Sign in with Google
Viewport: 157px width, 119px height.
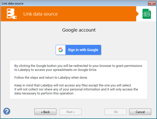[78, 50]
